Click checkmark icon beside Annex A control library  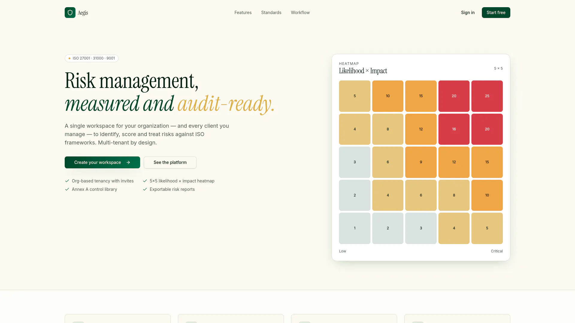[x=67, y=189]
